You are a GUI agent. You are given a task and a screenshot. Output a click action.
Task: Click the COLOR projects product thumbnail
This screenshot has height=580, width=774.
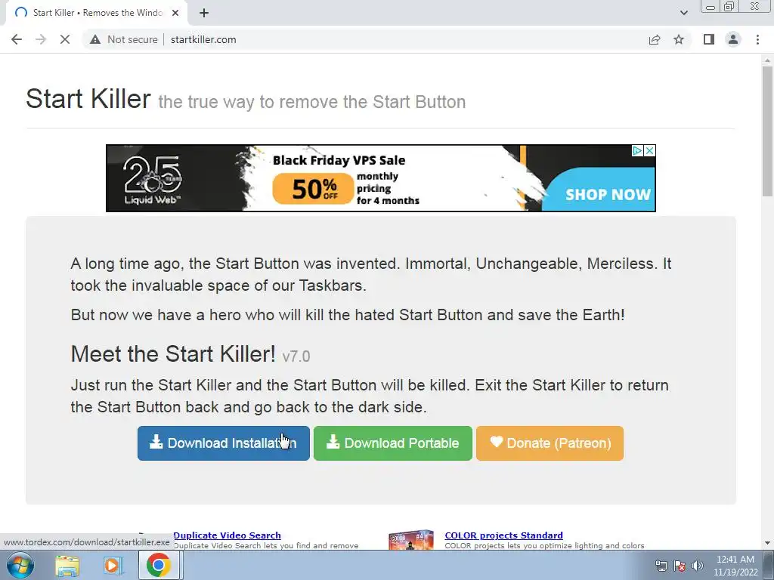410,539
